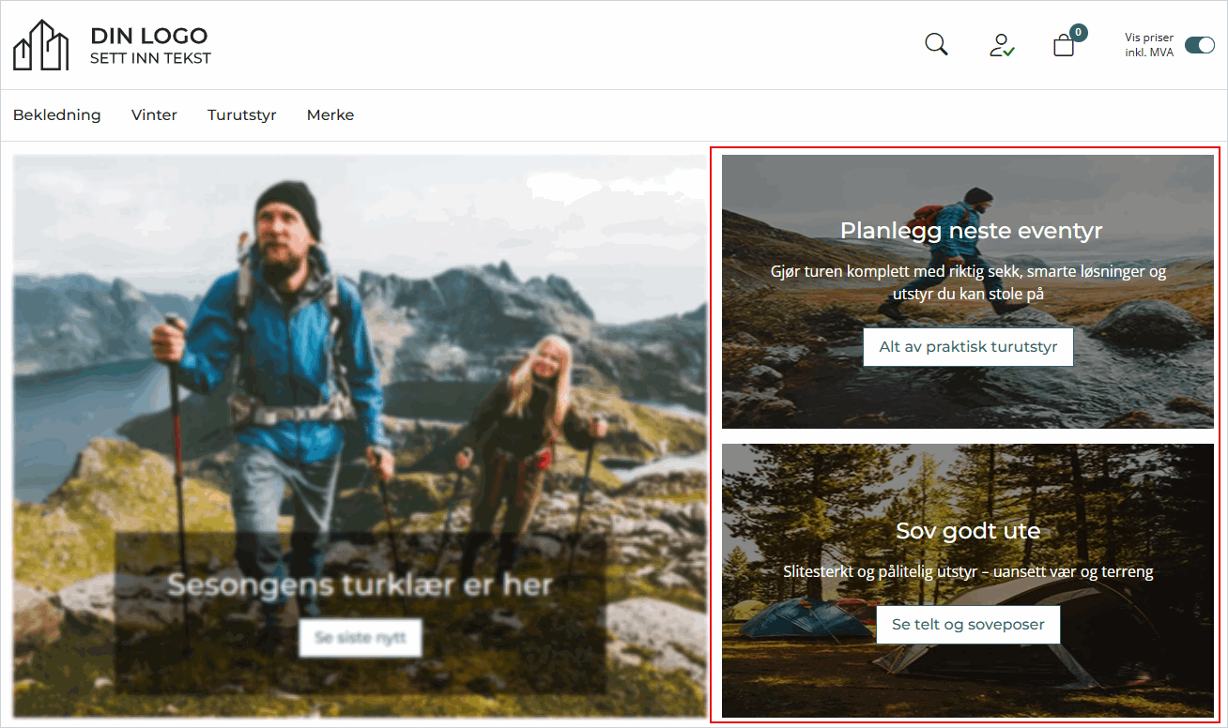The height and width of the screenshot is (728, 1228).
Task: Go to the Merke menu item
Action: coord(330,115)
